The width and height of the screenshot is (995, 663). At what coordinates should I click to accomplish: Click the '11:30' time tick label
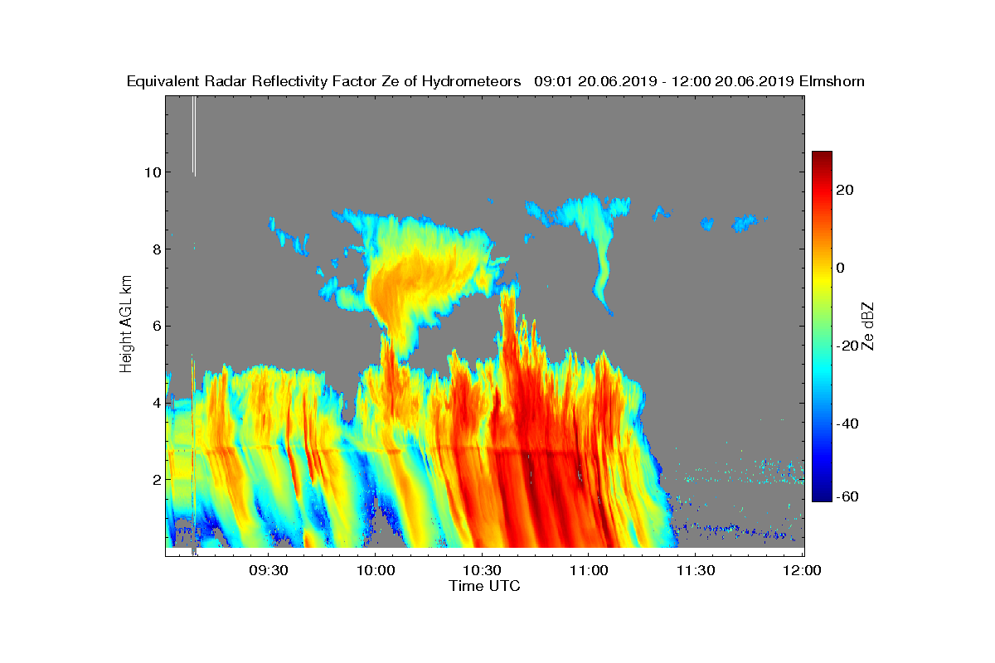point(695,570)
